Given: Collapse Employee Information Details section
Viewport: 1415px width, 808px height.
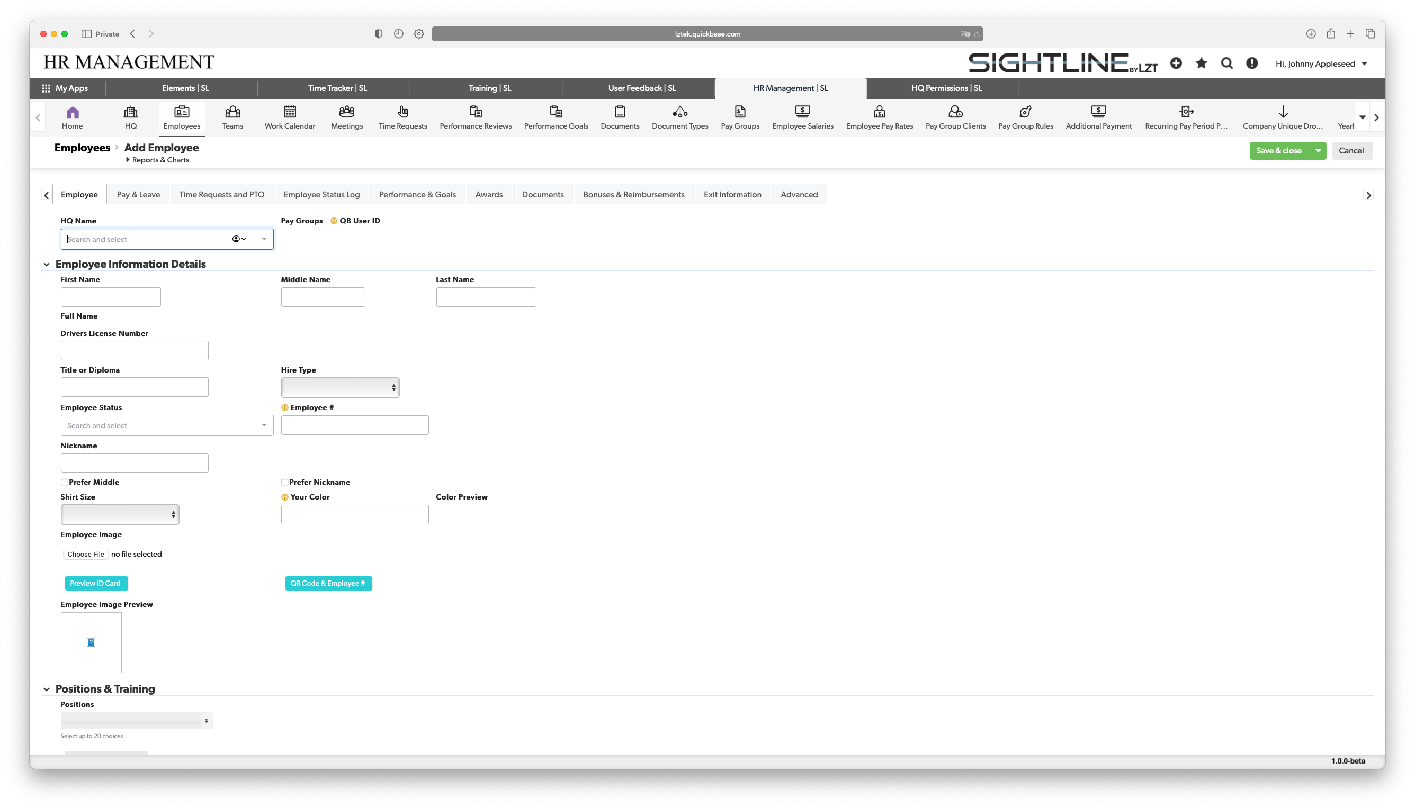Looking at the screenshot, I should [x=47, y=265].
